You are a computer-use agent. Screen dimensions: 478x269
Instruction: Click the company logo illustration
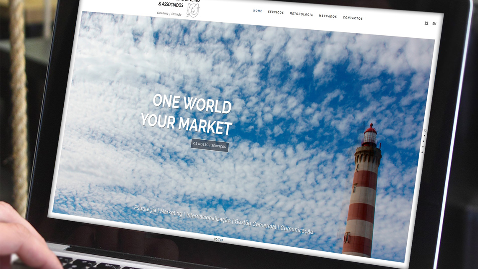click(x=193, y=10)
